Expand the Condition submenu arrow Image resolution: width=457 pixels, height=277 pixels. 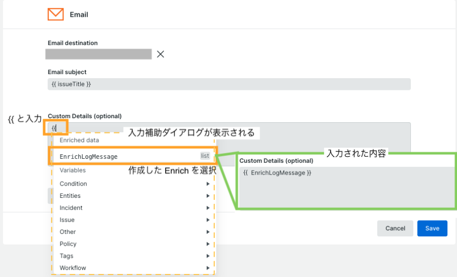[208, 184]
